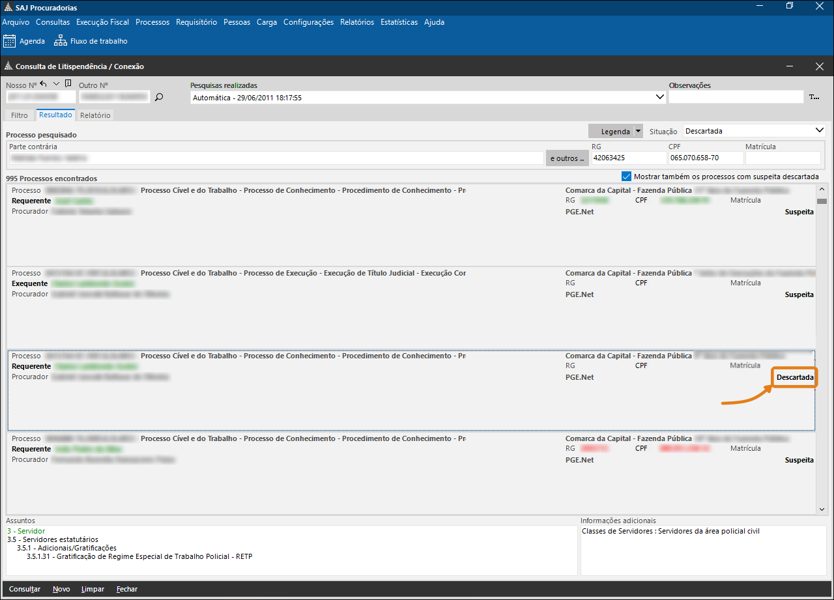The image size is (834, 600).
Task: Click the results list scrollbar thumb
Action: coord(822,201)
